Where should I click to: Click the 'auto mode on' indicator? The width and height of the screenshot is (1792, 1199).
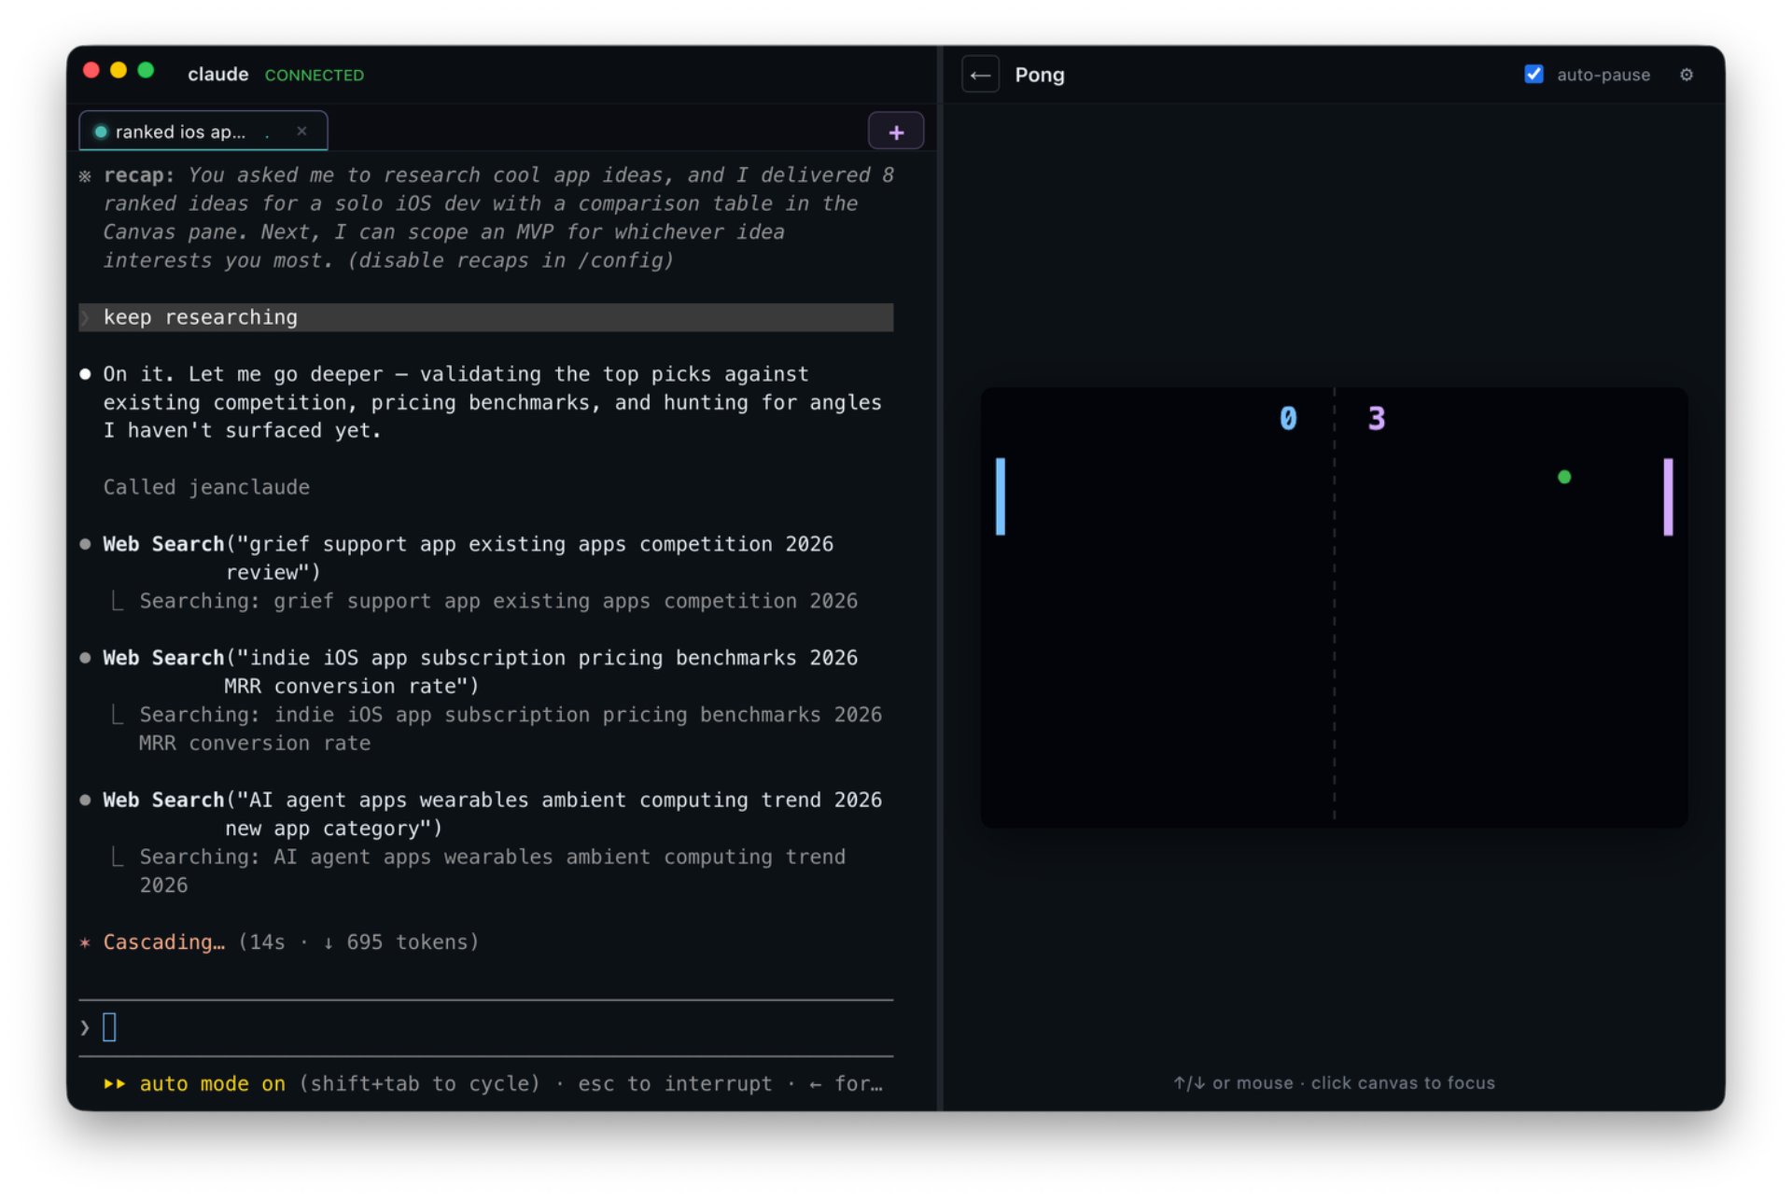pyautogui.click(x=212, y=1083)
